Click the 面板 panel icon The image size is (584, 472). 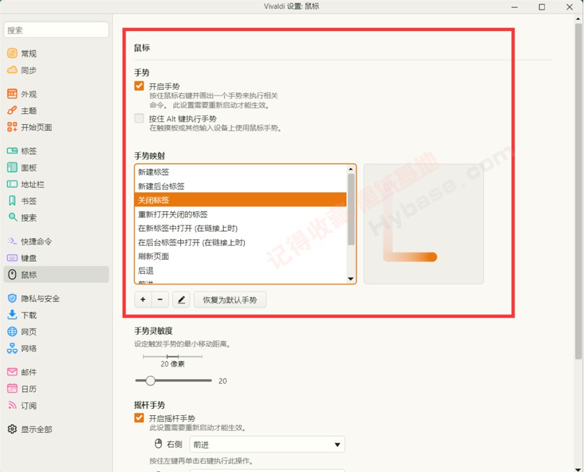(13, 167)
